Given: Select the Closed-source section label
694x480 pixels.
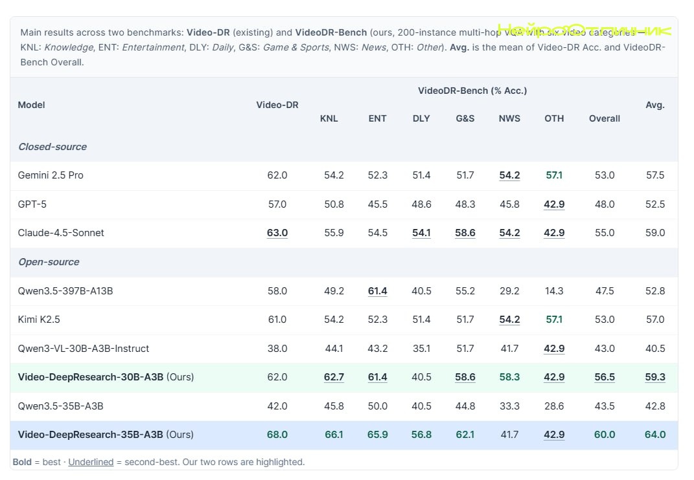Looking at the screenshot, I should click(52, 147).
